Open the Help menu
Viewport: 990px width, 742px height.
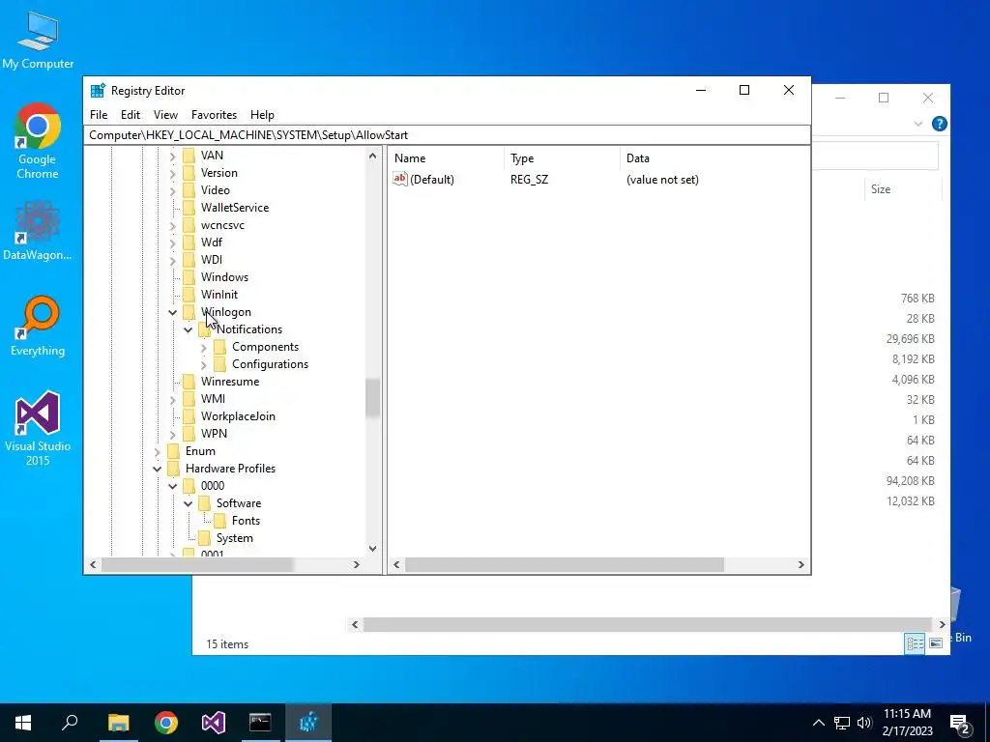click(262, 115)
